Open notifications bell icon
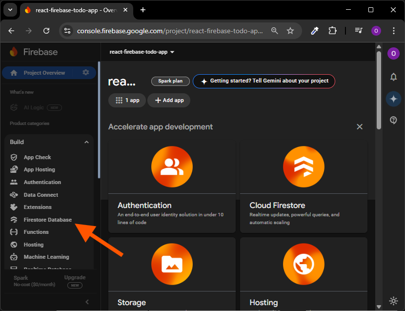The image size is (405, 311). tap(393, 77)
